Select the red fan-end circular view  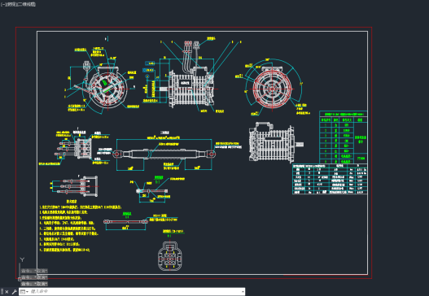pos(272,88)
